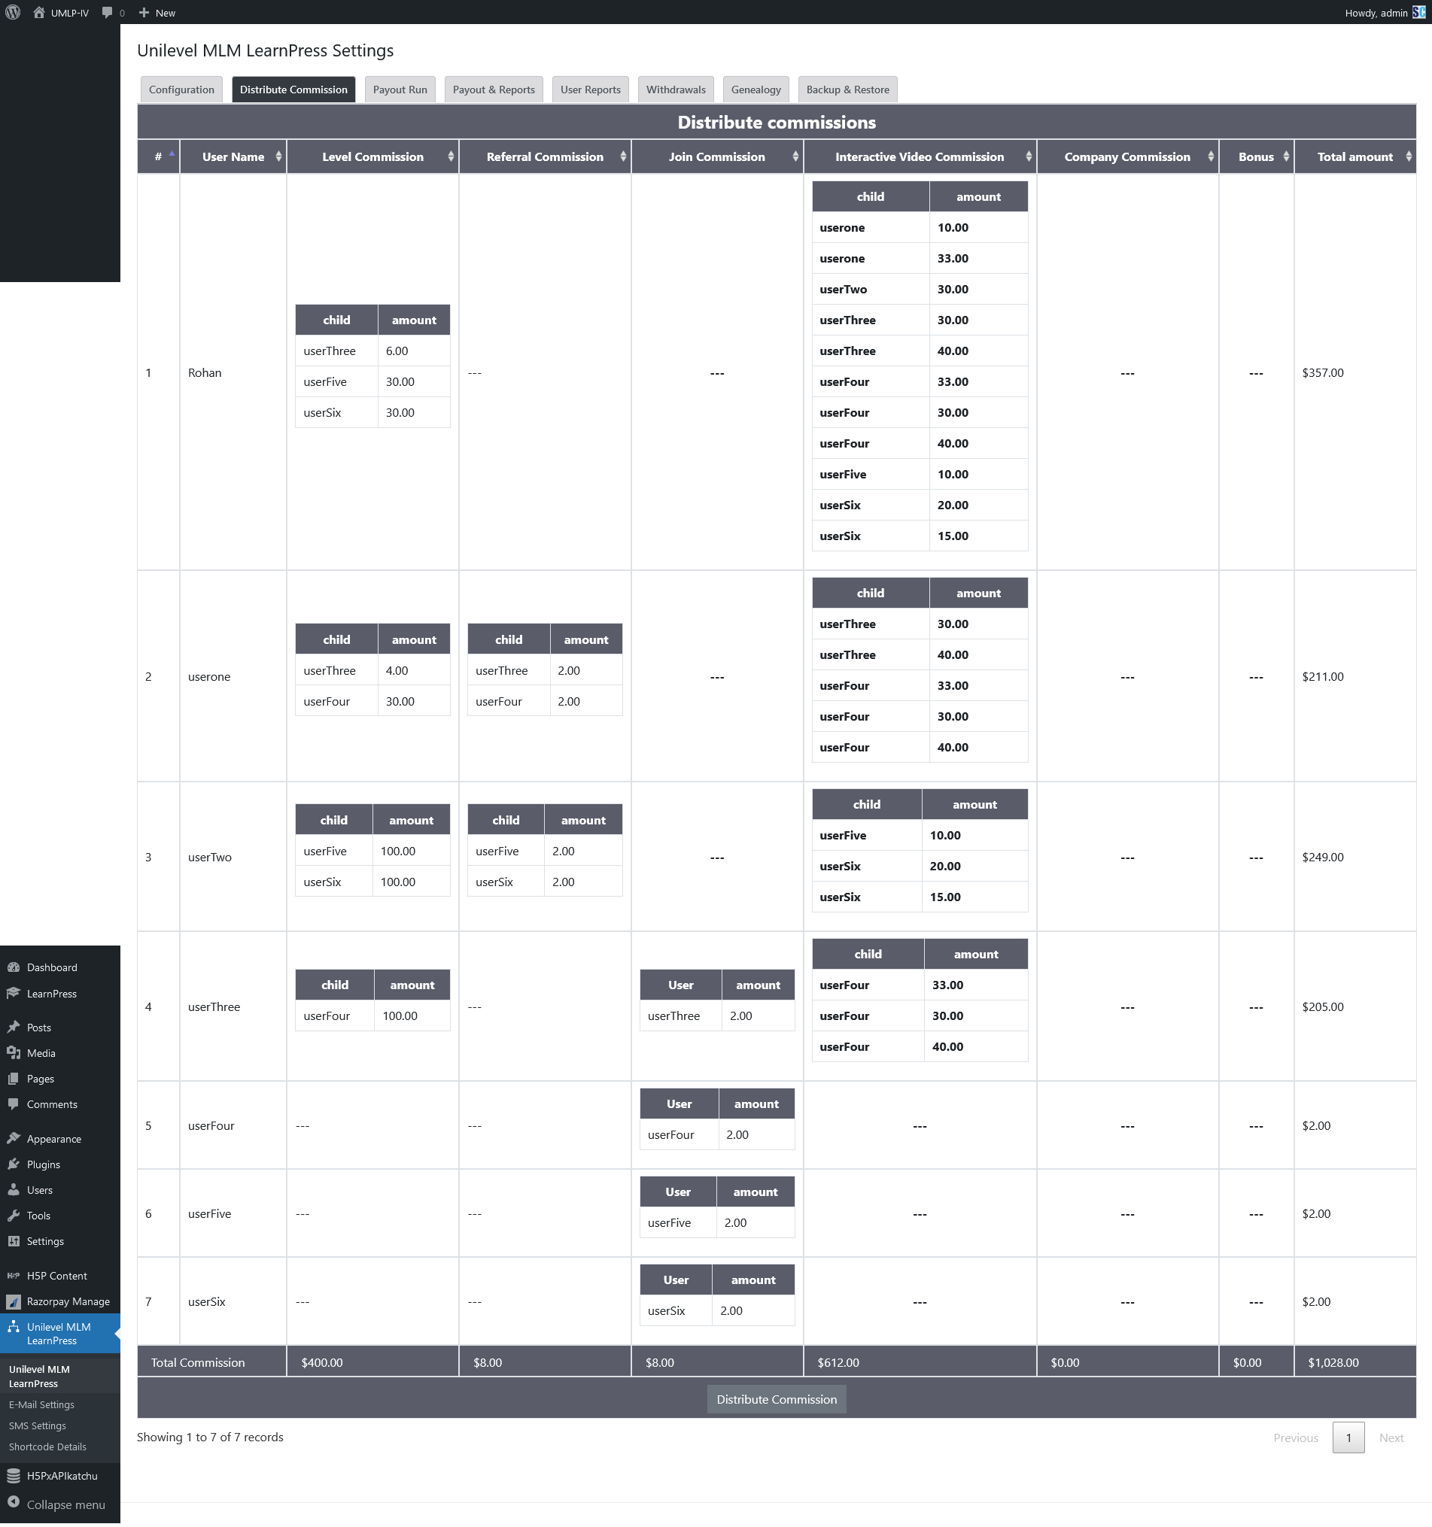
Task: Open E-Mail Settings in the sidebar
Action: tap(41, 1404)
